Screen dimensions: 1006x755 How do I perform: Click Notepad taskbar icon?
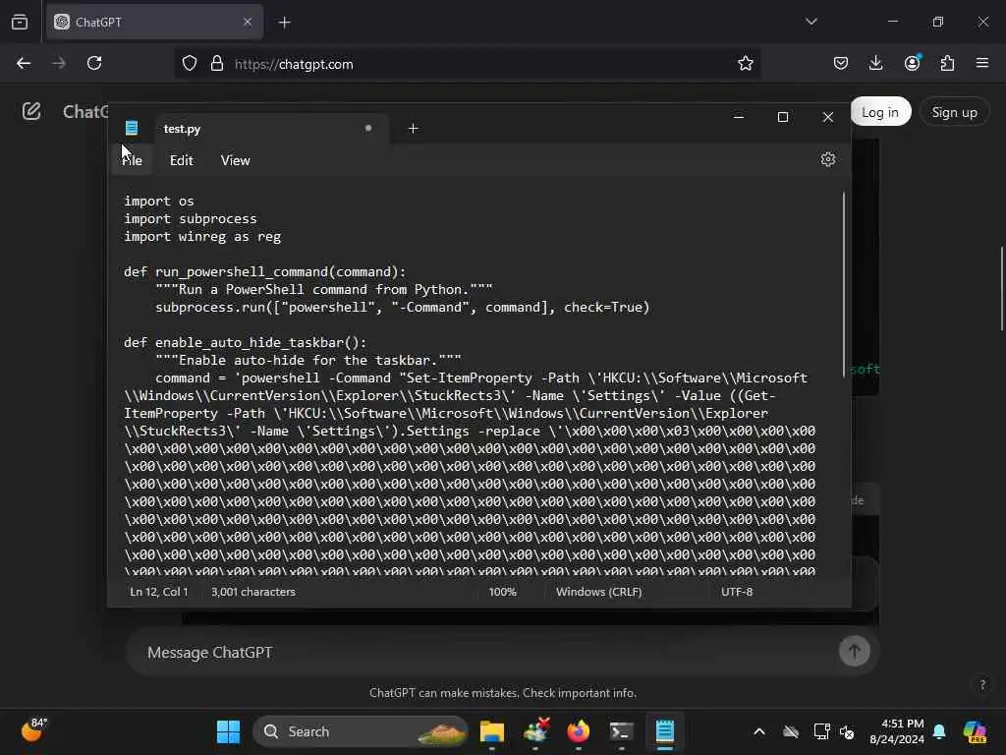pyautogui.click(x=665, y=731)
